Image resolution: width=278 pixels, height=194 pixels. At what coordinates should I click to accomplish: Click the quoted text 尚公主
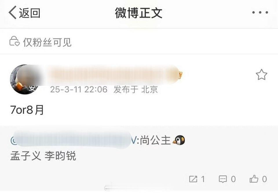click(x=155, y=140)
